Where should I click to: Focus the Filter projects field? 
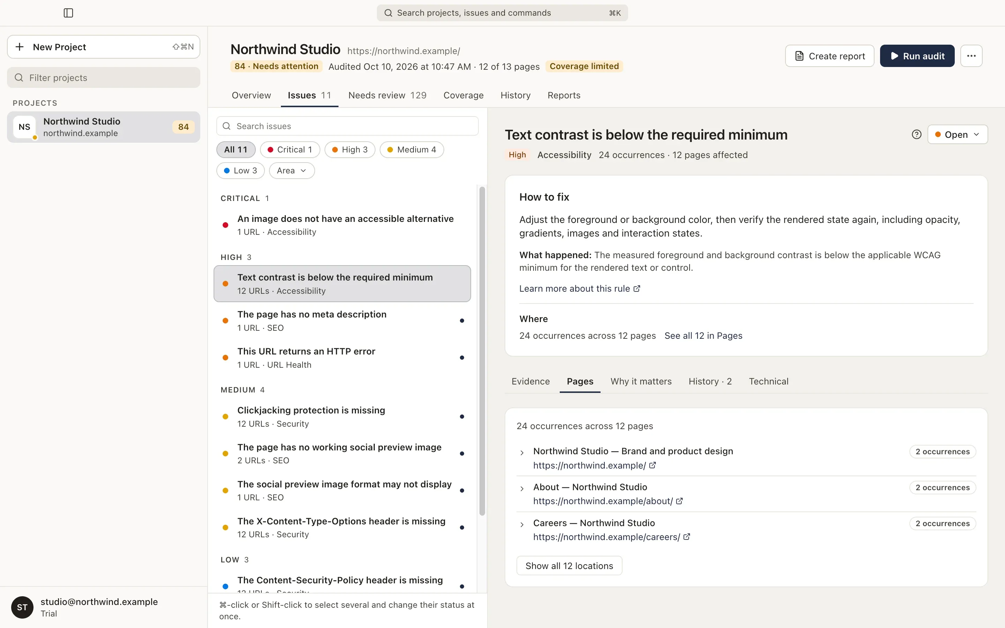pyautogui.click(x=103, y=78)
